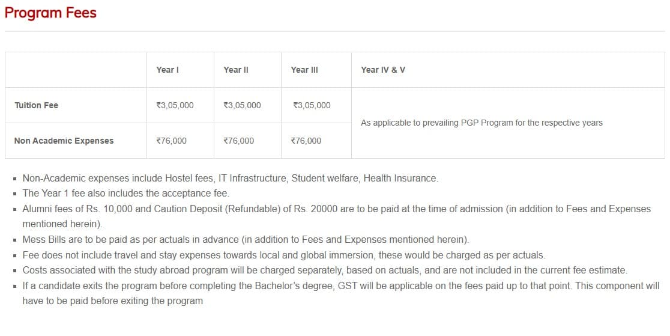
Task: Click the prevailing PGP Program text cell
Action: coord(481,123)
